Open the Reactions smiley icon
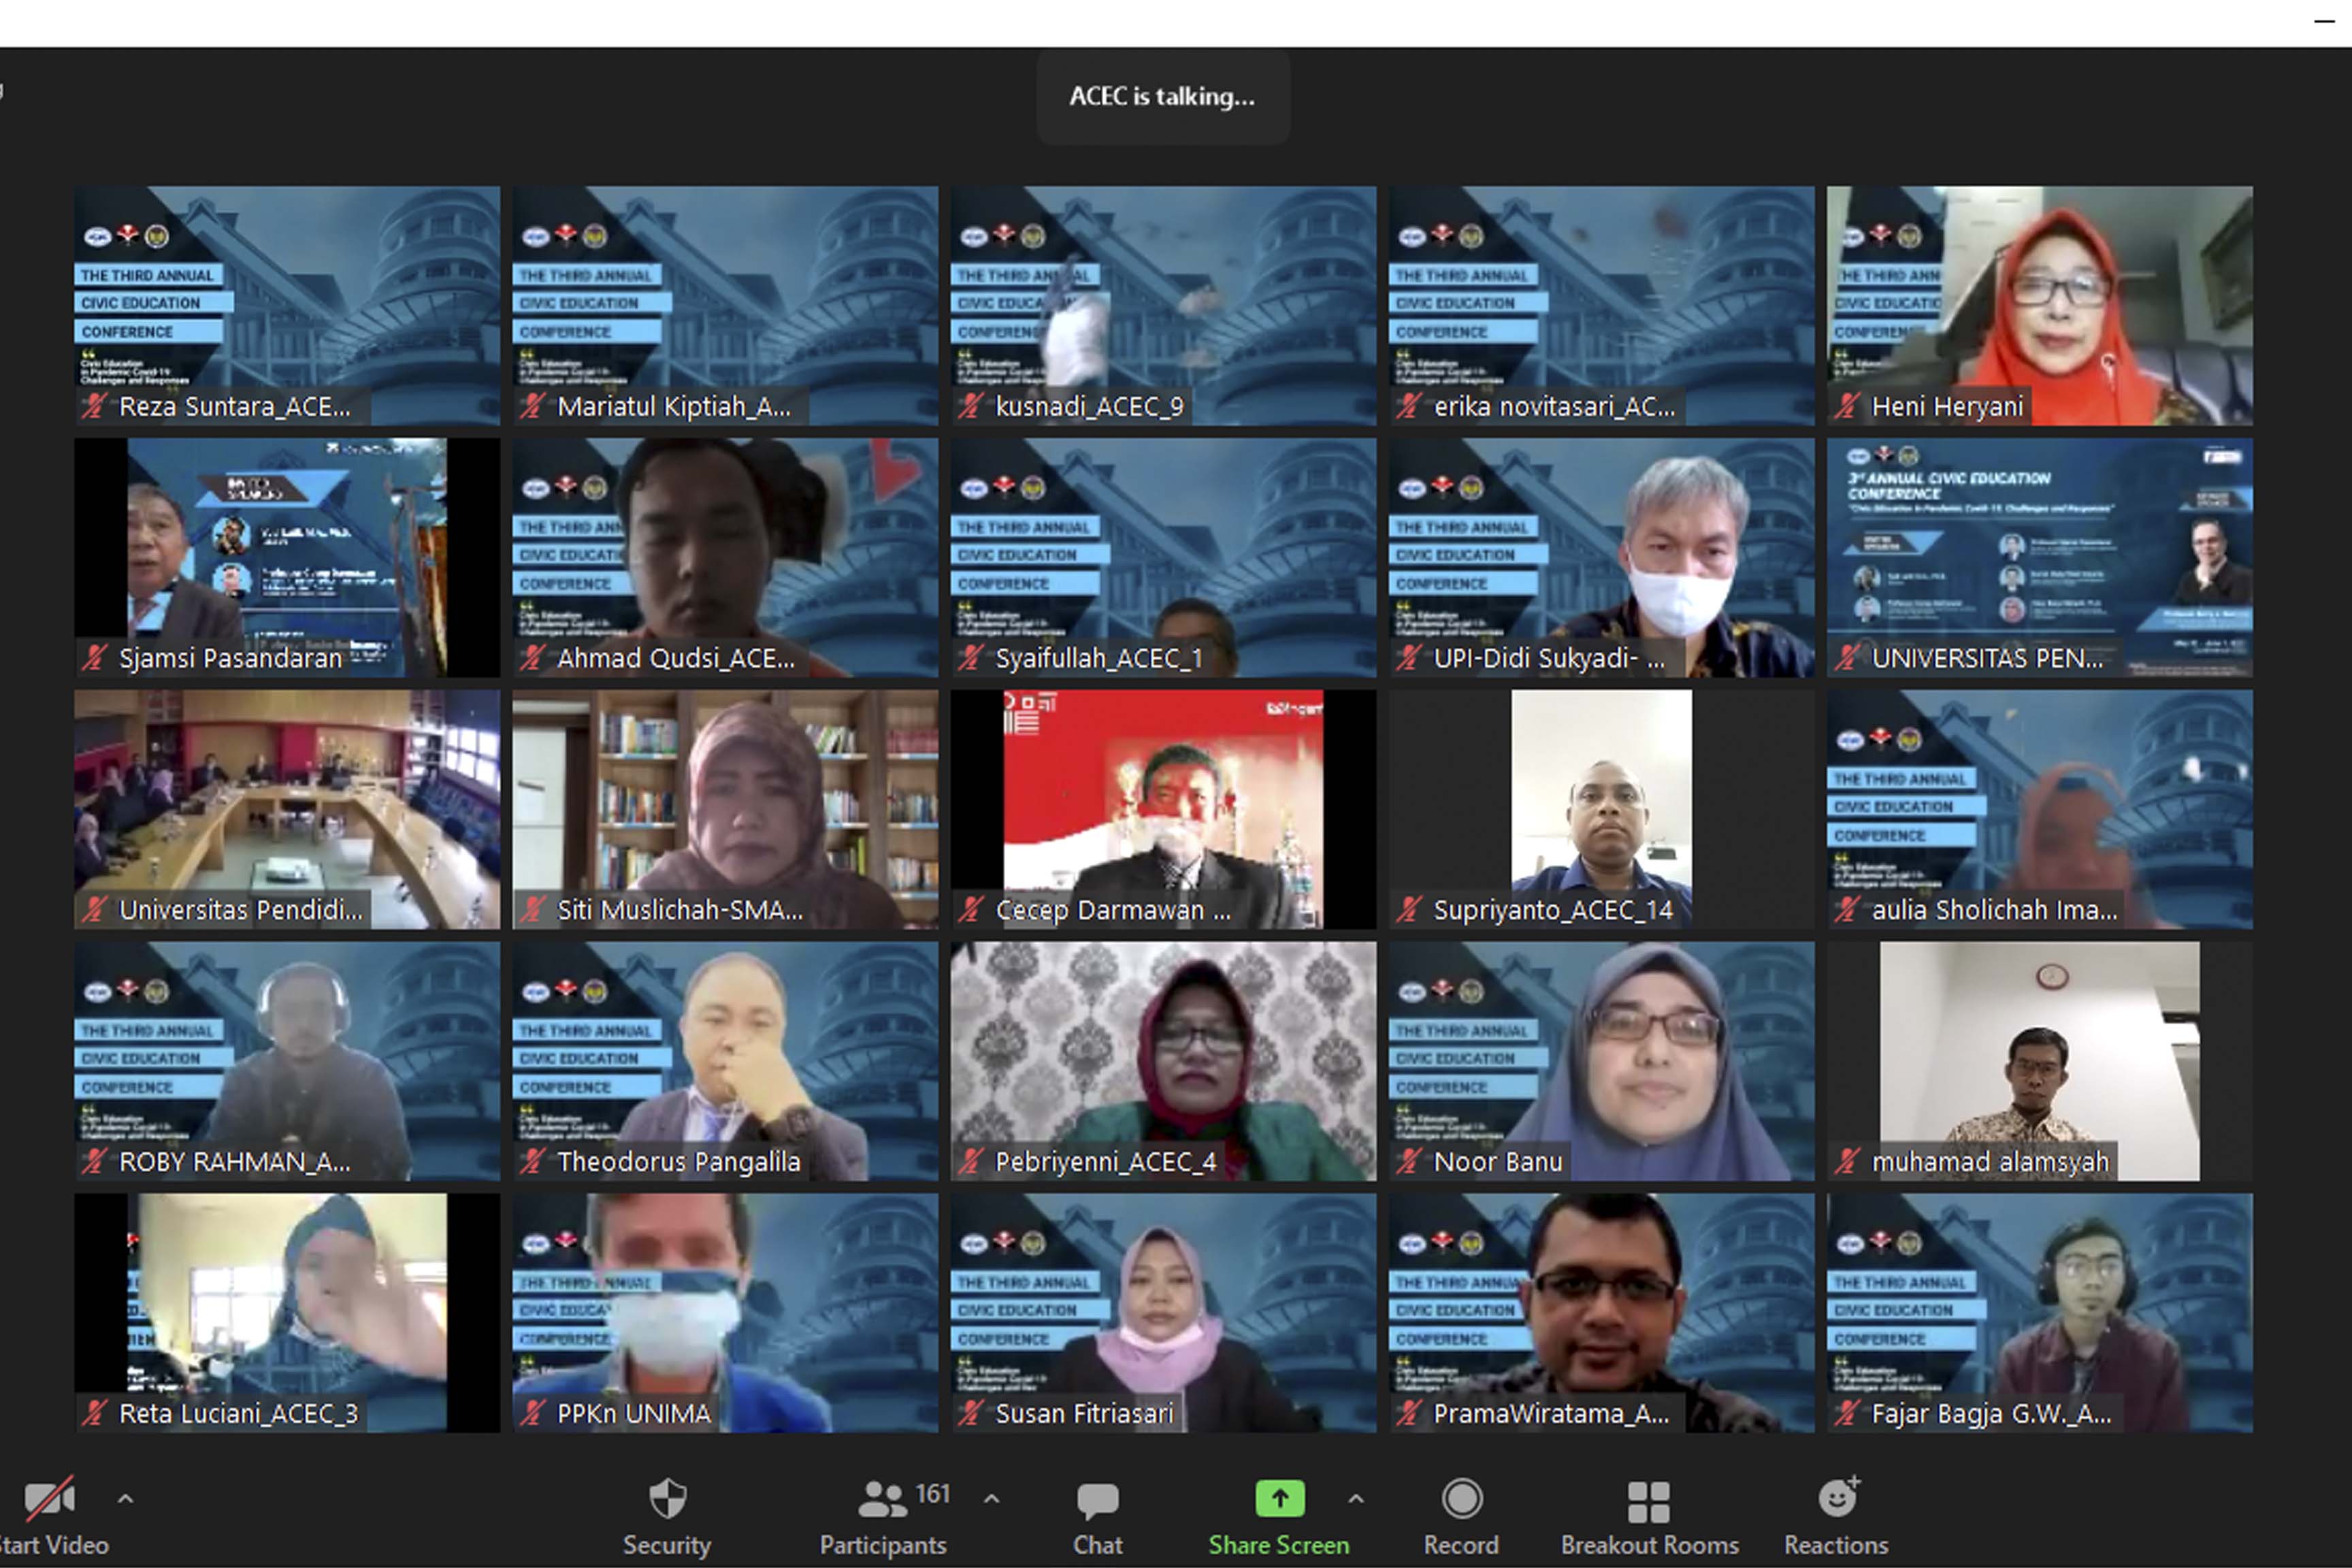 click(x=1836, y=1498)
